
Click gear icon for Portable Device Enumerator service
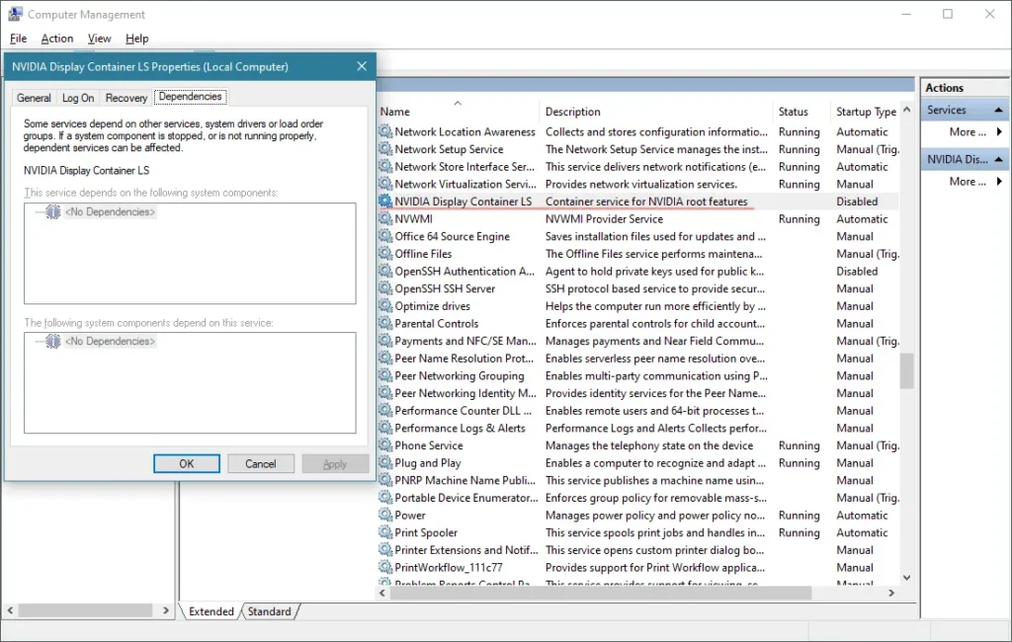tap(385, 498)
